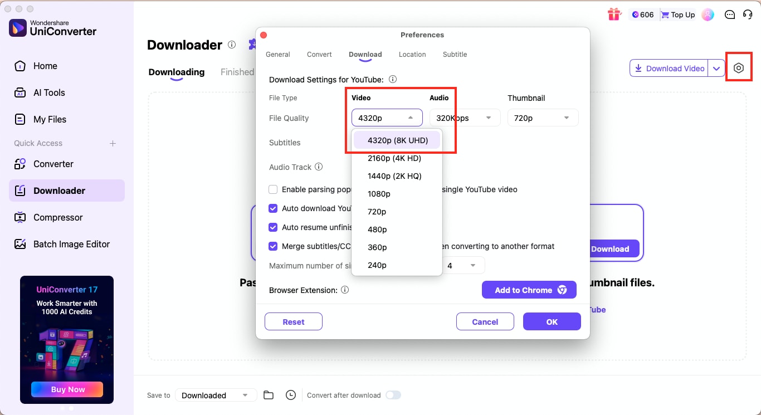Click Add to Chrome button
The image size is (761, 415).
tap(529, 290)
